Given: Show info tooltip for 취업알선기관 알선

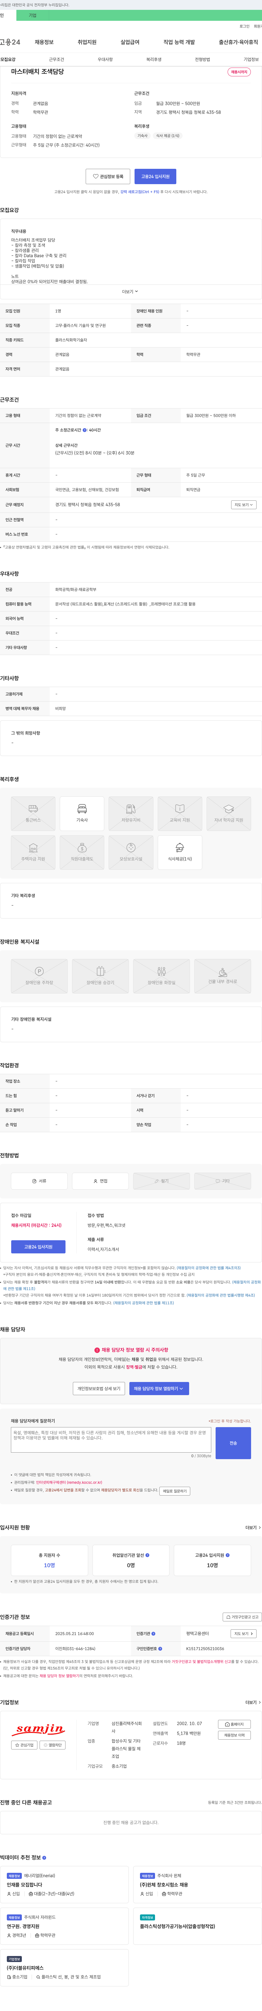Looking at the screenshot, I should (147, 1555).
